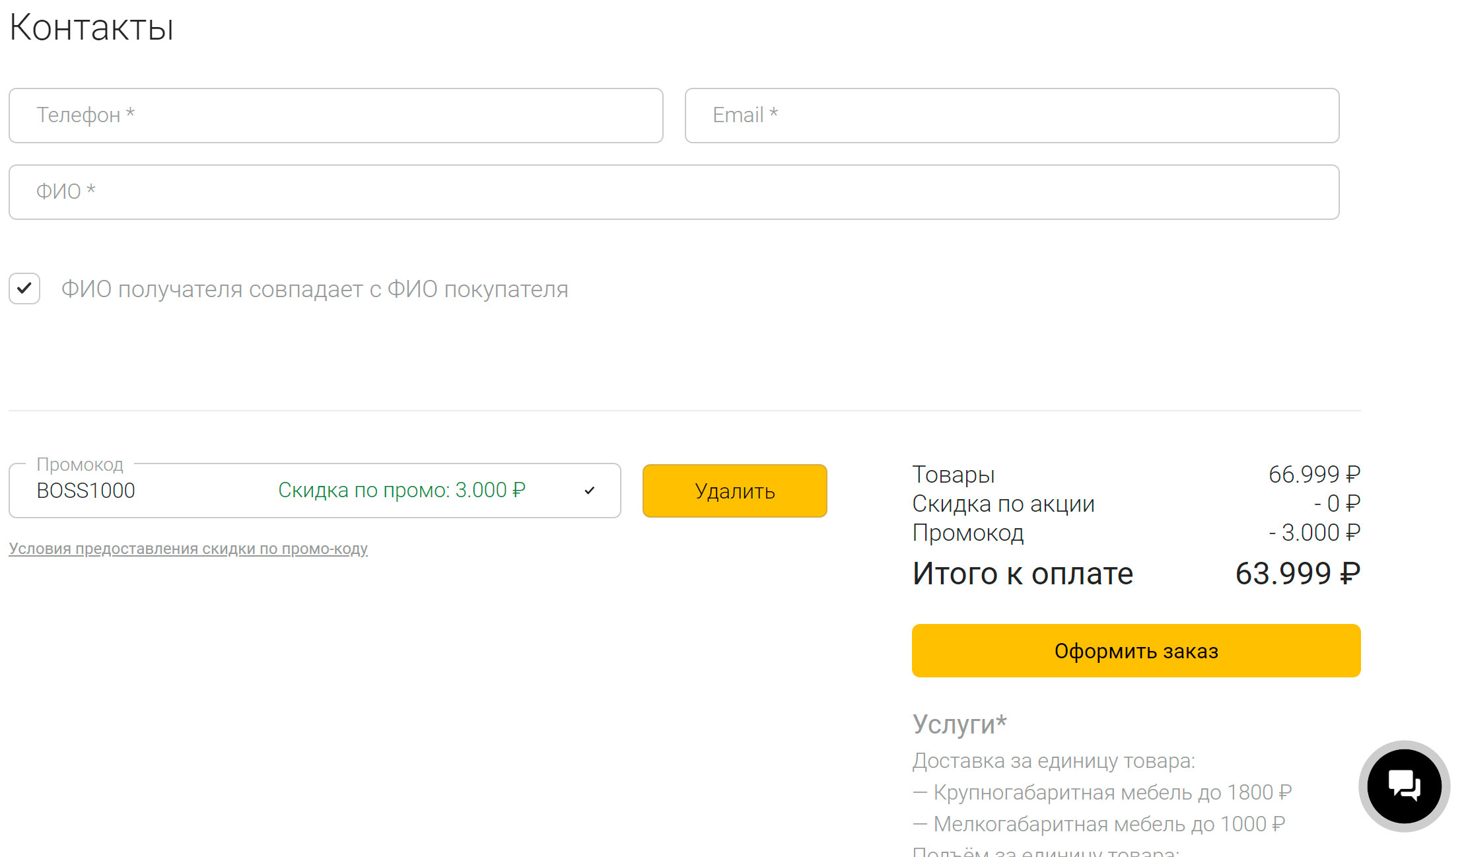The height and width of the screenshot is (857, 1466).
Task: Click the Оформить заказ button
Action: tap(1136, 651)
